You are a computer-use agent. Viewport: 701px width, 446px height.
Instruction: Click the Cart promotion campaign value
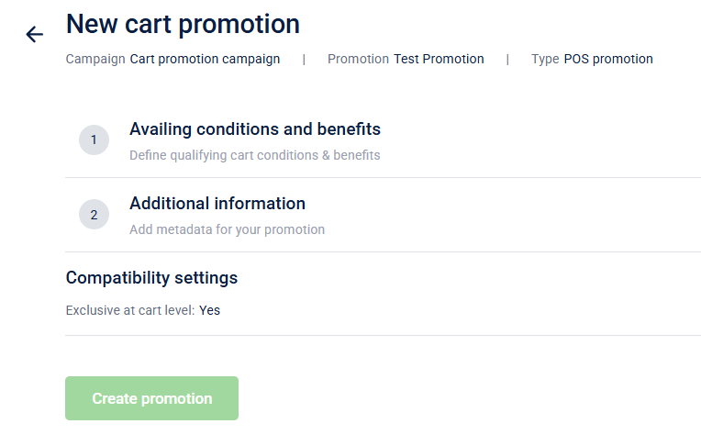point(205,59)
